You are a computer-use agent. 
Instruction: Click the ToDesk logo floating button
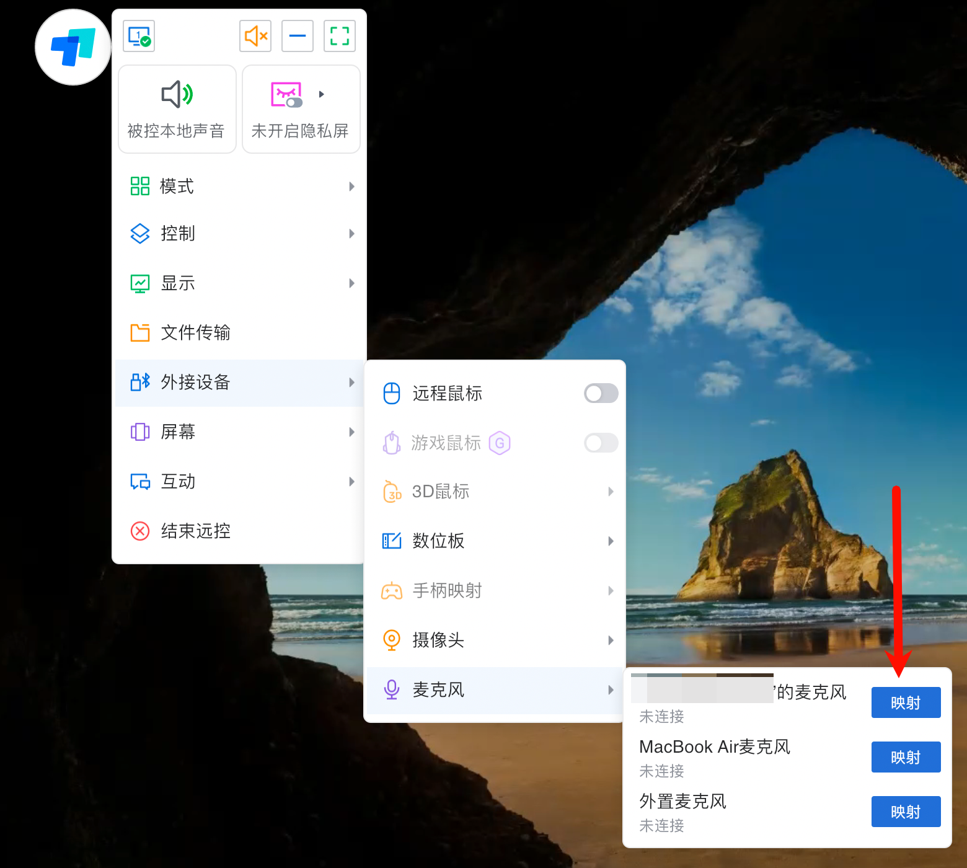[x=73, y=47]
